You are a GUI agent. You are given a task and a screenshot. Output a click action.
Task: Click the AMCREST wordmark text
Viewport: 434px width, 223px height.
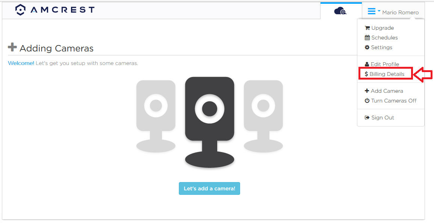[62, 10]
